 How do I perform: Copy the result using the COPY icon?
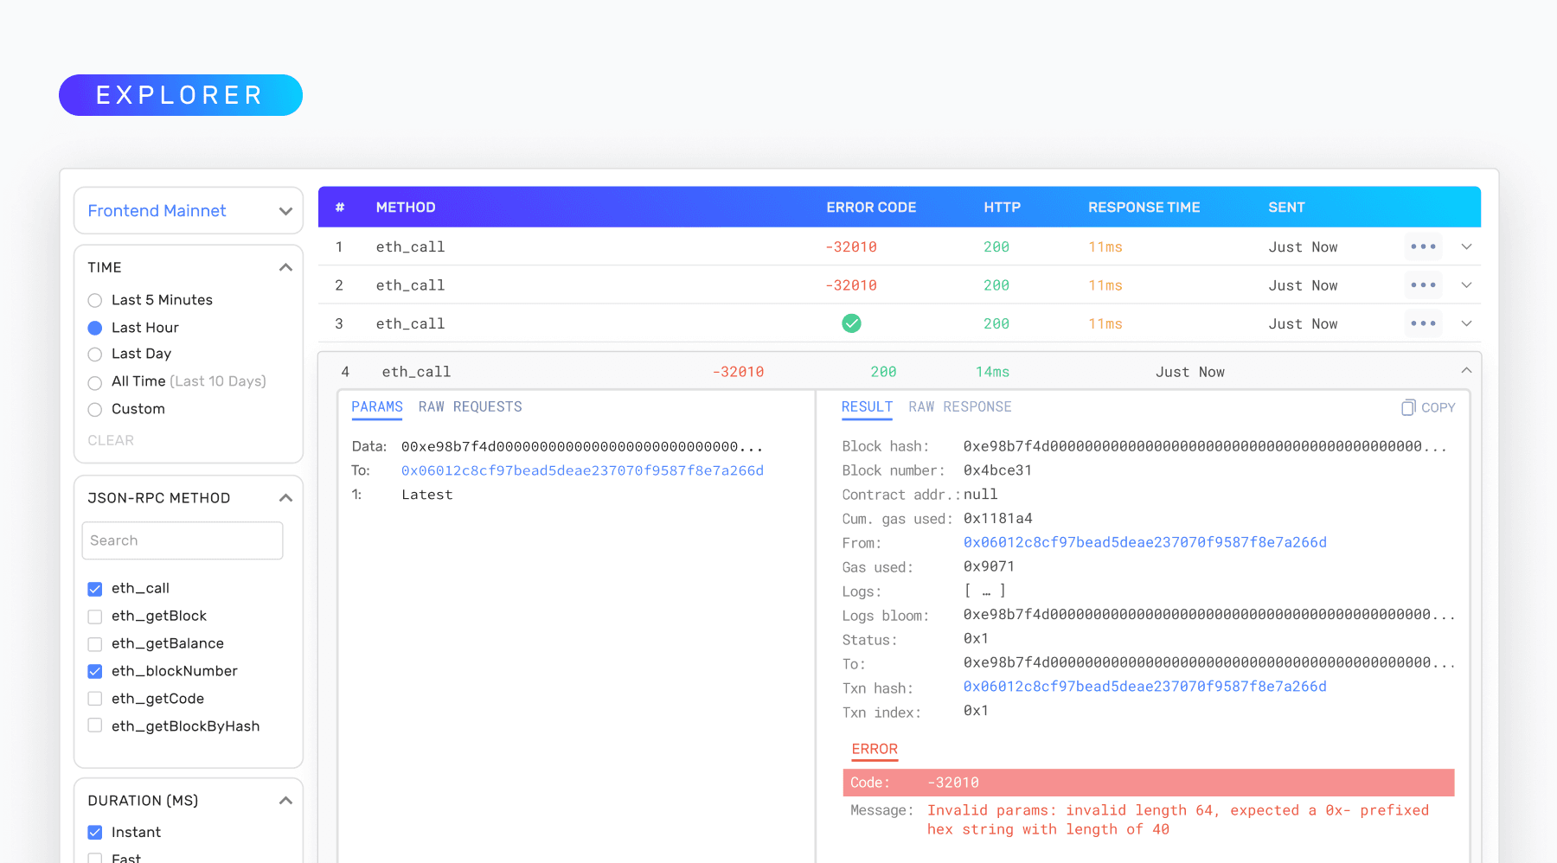(x=1428, y=407)
